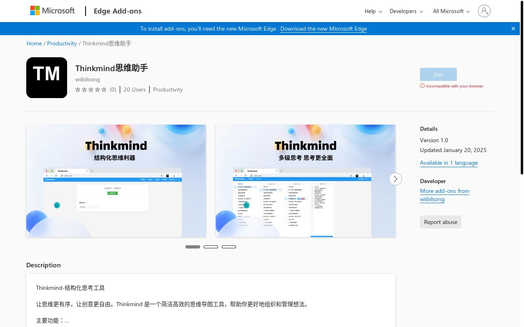Click the incompatible browser warning icon
524x327 pixels.
422,86
